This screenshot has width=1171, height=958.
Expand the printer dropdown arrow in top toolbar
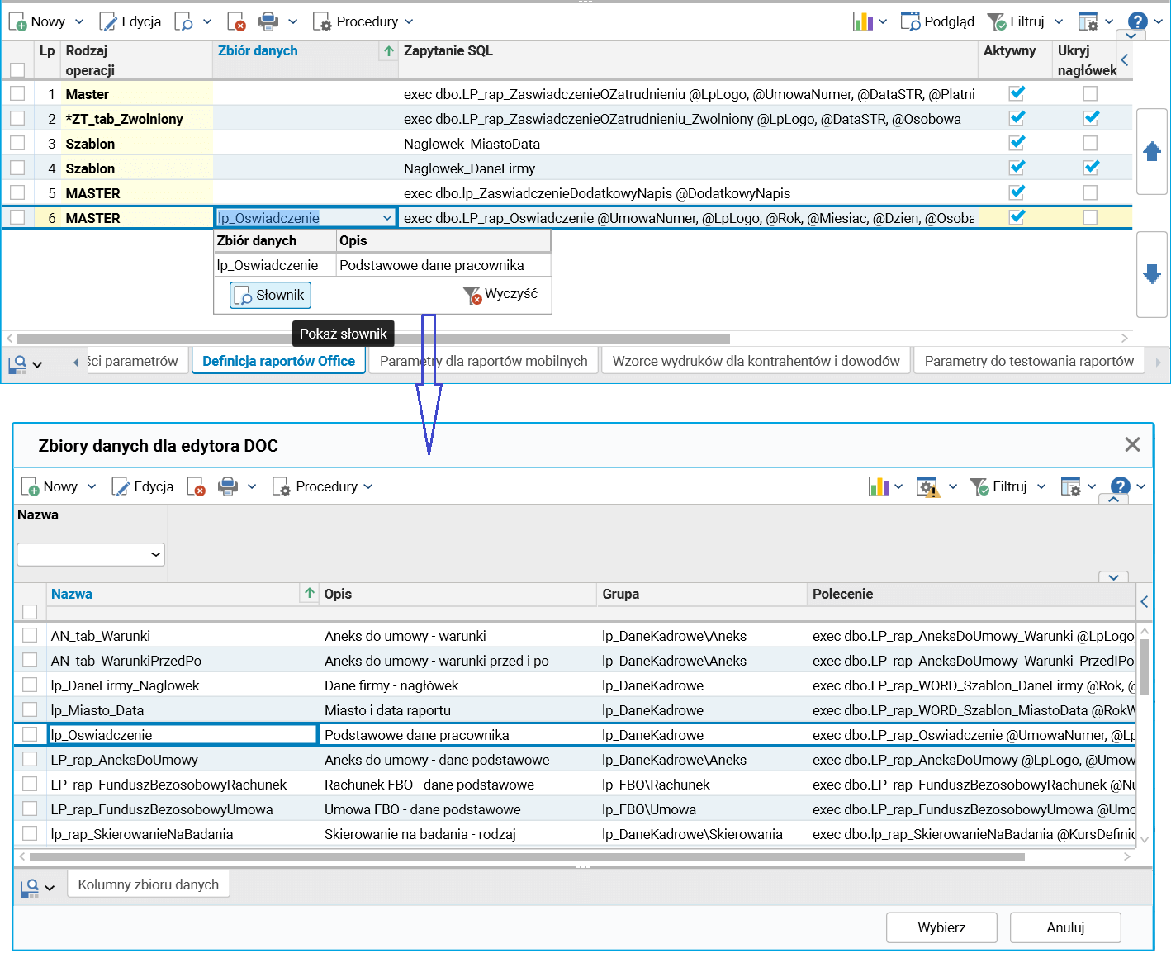[x=292, y=21]
